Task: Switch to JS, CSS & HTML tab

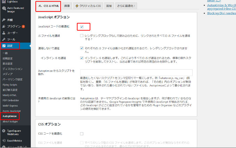Action: point(48,6)
